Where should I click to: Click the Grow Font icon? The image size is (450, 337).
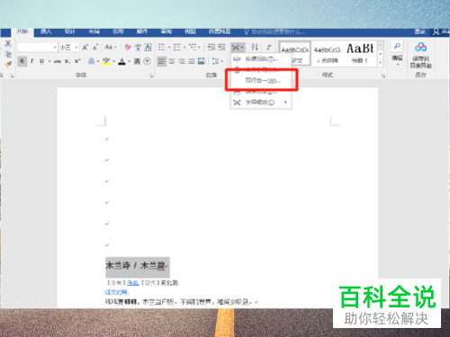(x=85, y=48)
